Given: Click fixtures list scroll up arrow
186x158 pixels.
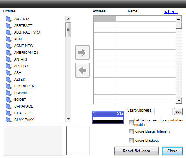Looking at the screenshot, I should [x=68, y=19].
